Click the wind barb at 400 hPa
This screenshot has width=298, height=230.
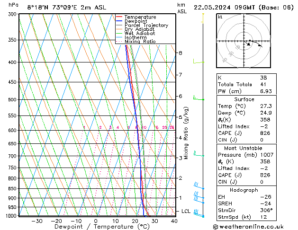point(199,61)
